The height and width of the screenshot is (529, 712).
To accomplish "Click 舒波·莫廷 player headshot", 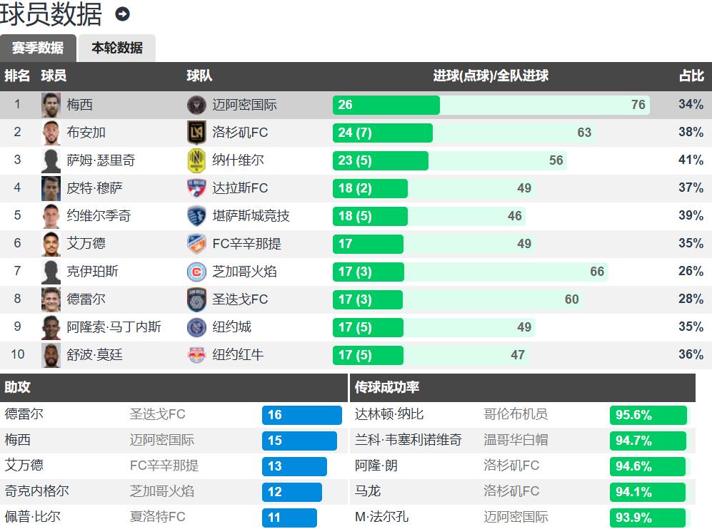I will 51,355.
